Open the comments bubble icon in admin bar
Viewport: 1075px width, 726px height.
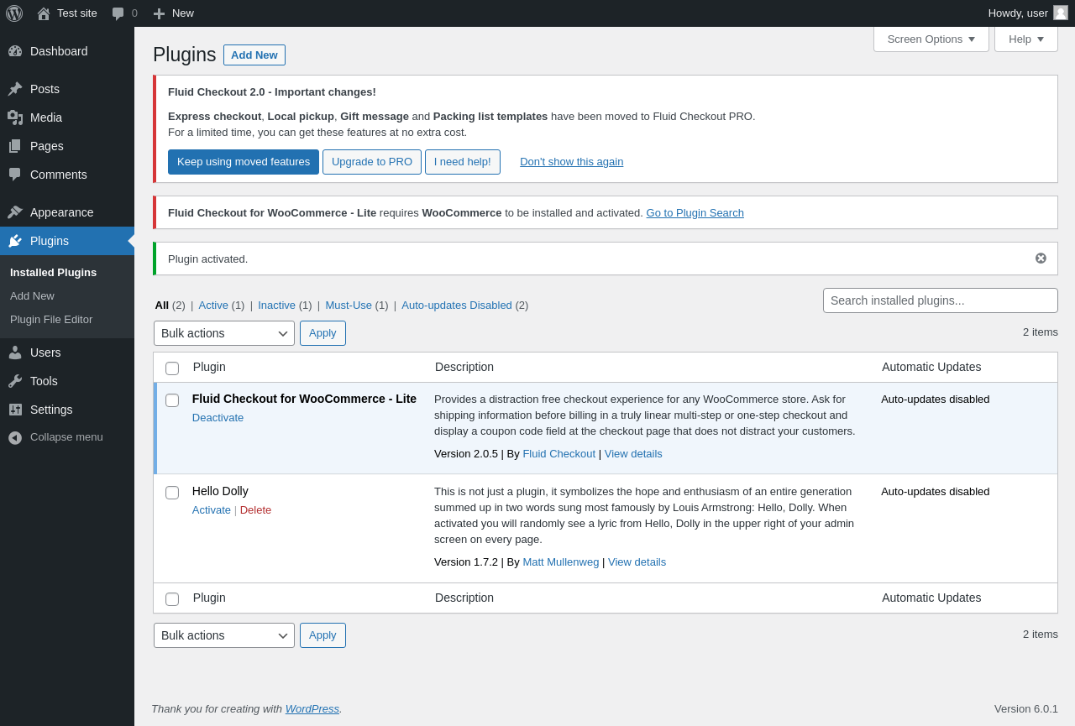click(118, 13)
